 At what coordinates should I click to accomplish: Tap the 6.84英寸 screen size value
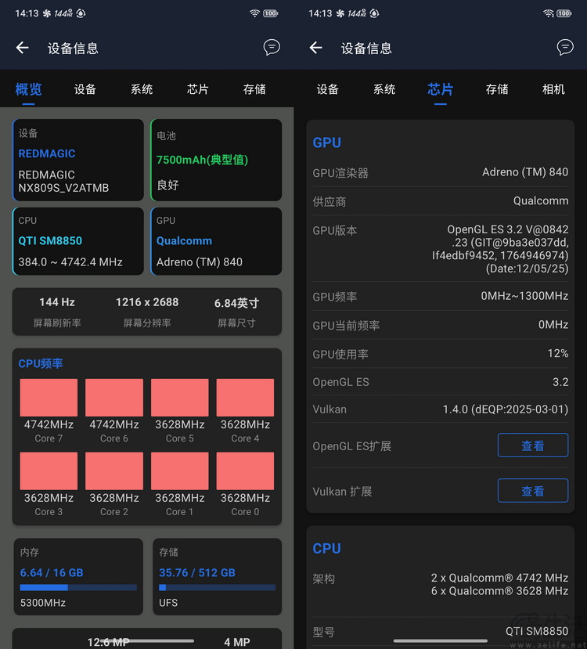tap(236, 303)
